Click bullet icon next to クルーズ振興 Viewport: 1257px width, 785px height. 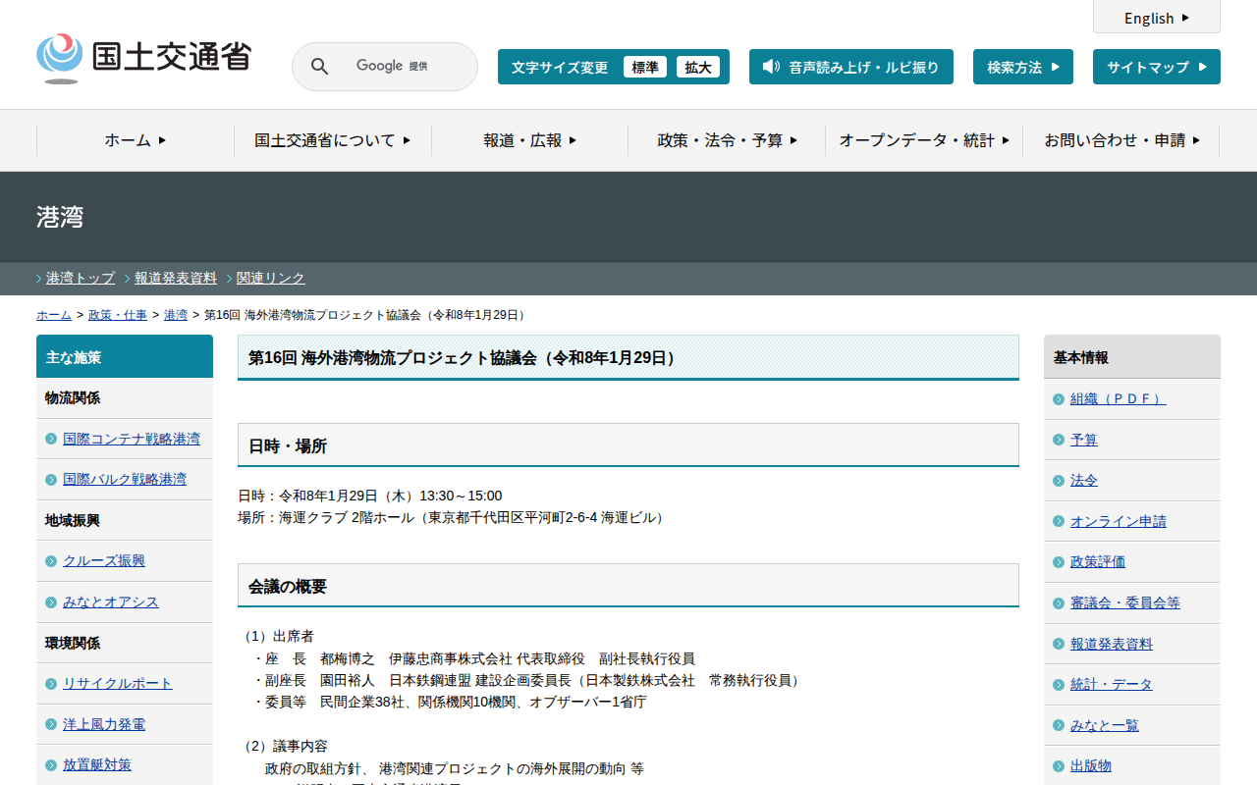(51, 561)
